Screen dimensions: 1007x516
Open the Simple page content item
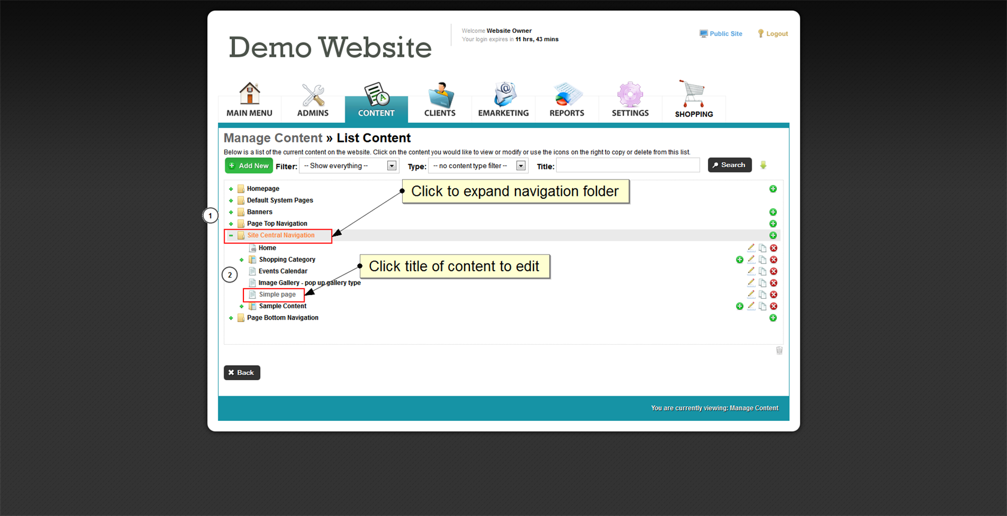pyautogui.click(x=277, y=295)
